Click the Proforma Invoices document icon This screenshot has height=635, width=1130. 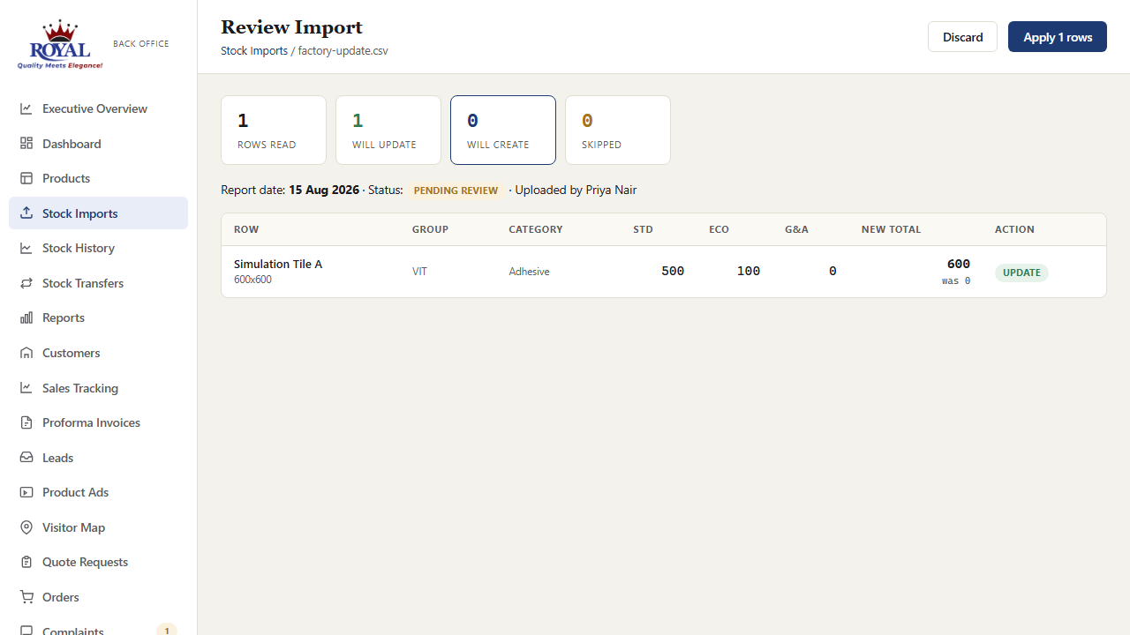26,422
